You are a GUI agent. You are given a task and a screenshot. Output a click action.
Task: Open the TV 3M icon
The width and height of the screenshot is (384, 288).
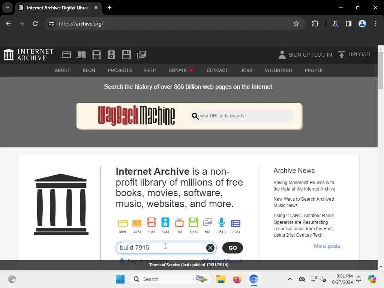179,222
